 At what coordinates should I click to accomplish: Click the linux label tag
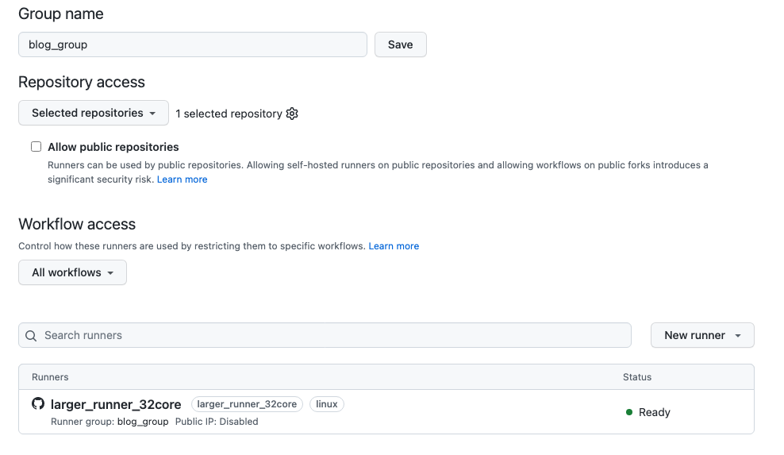(326, 404)
